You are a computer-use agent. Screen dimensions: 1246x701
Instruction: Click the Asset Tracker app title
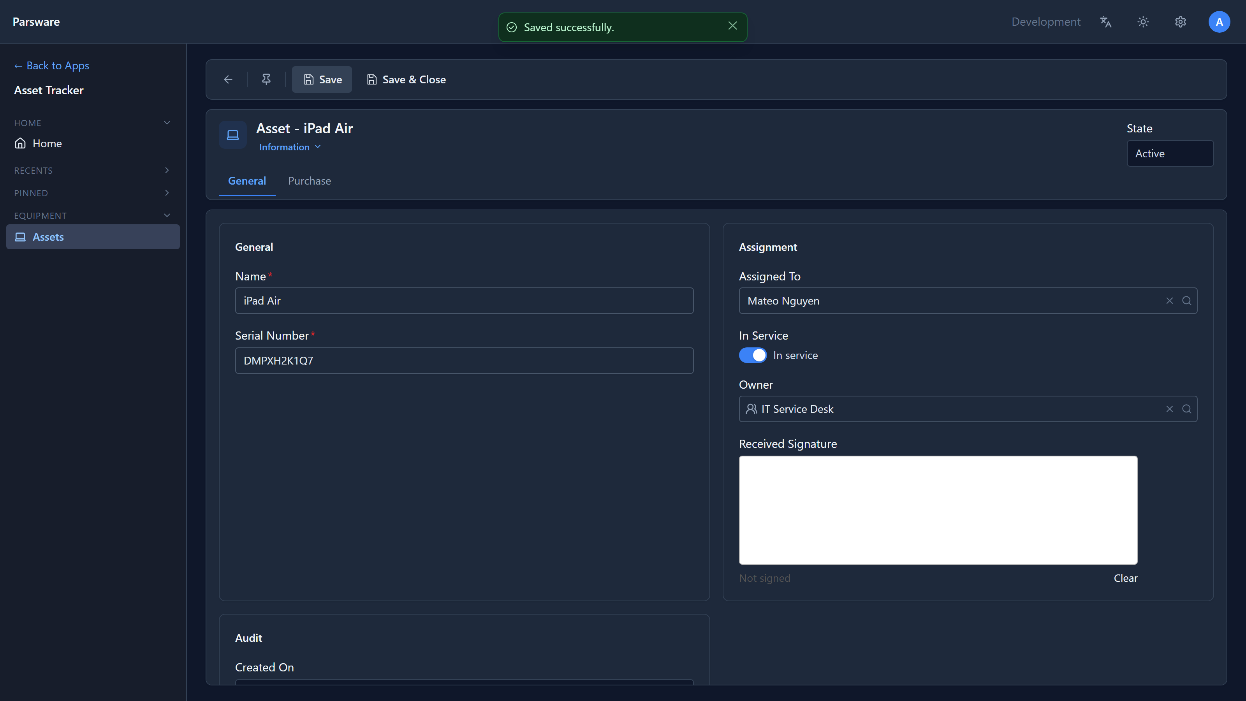[49, 90]
